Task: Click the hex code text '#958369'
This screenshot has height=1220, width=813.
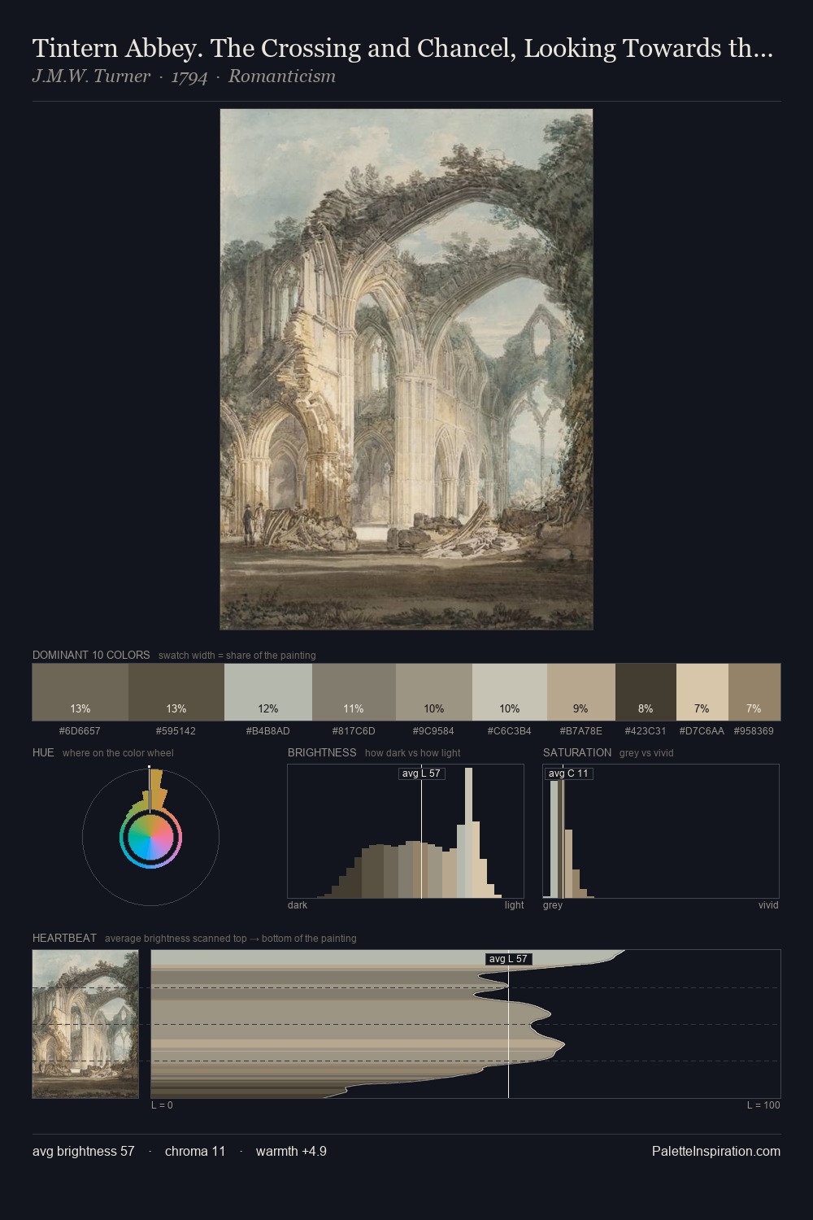Action: tap(754, 731)
